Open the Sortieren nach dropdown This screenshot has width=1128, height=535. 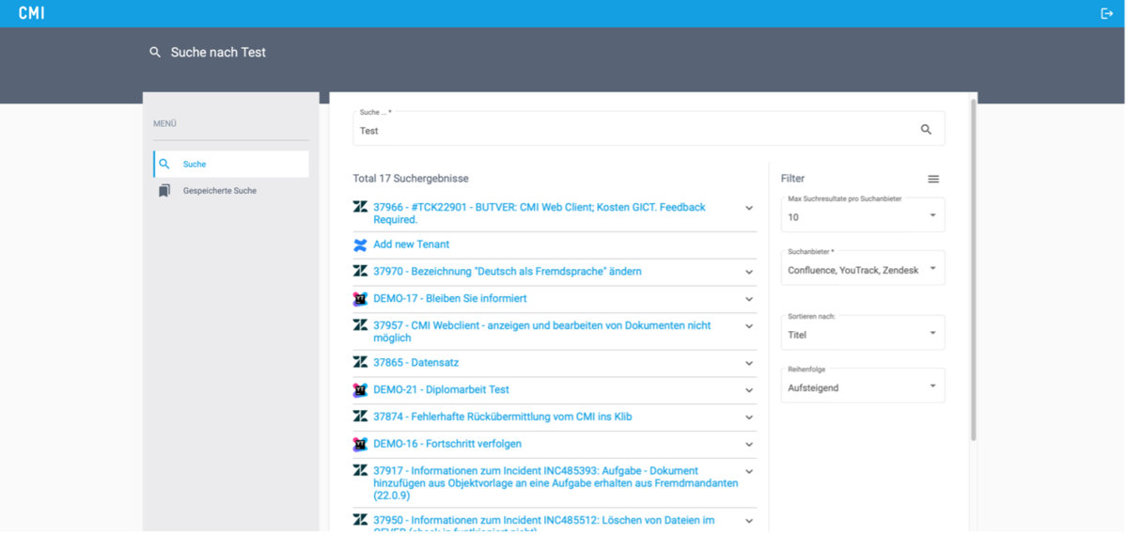click(862, 333)
